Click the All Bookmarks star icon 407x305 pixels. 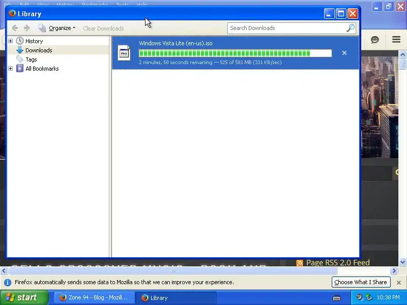click(x=20, y=69)
